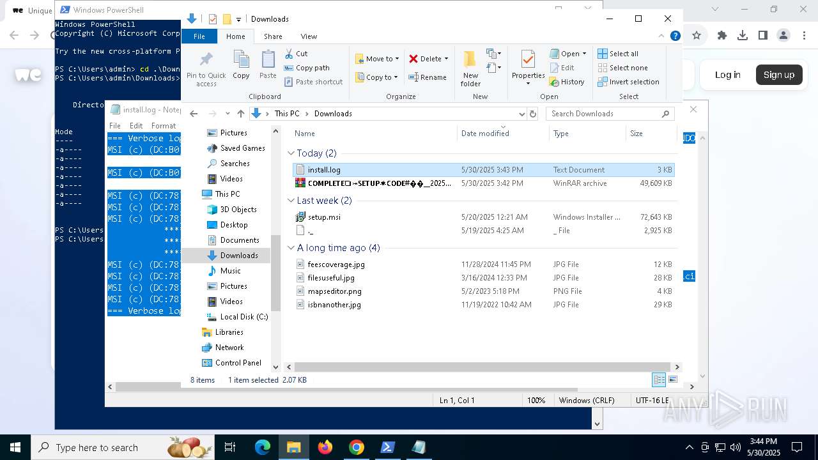Screen dimensions: 818x460
Task: Switch to large icons view layout
Action: (x=672, y=380)
